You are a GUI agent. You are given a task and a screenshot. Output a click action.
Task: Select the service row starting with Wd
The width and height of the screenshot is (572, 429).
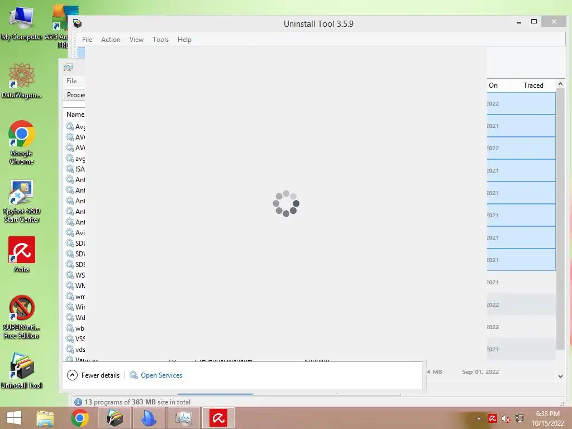click(x=75, y=317)
